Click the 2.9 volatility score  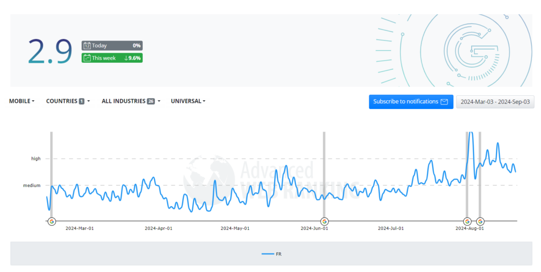[x=50, y=52]
